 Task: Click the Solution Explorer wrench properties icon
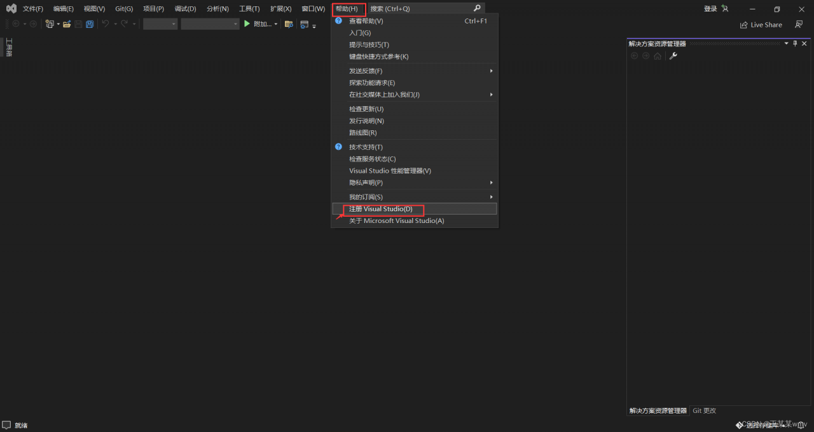673,56
